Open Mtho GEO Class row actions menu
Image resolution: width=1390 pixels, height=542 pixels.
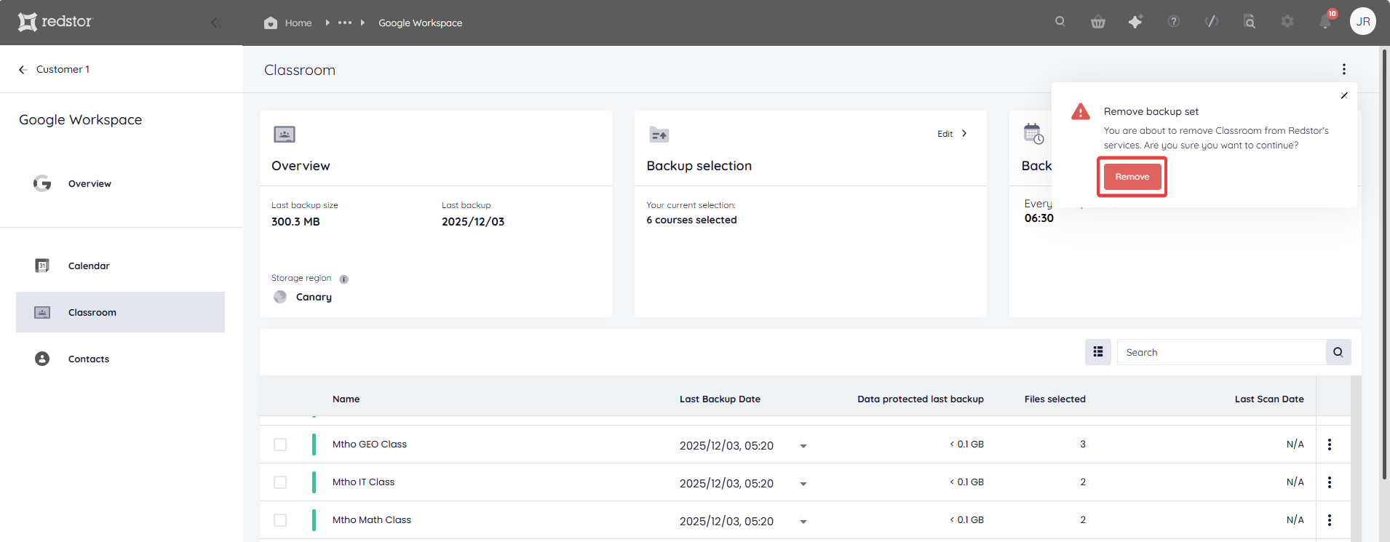tap(1330, 445)
